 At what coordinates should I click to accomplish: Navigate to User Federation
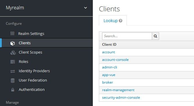pos(33,80)
